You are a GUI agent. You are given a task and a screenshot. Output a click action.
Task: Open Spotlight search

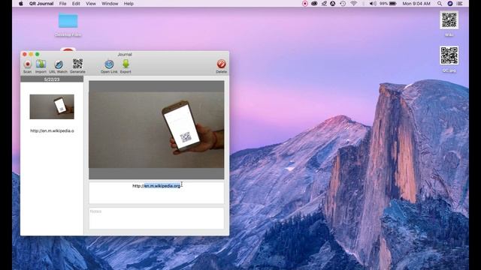(440, 4)
